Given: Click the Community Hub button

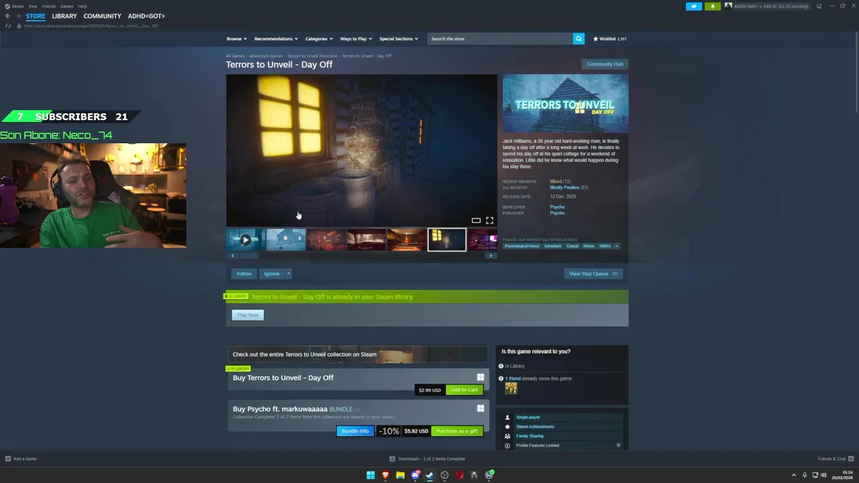Looking at the screenshot, I should [x=605, y=64].
